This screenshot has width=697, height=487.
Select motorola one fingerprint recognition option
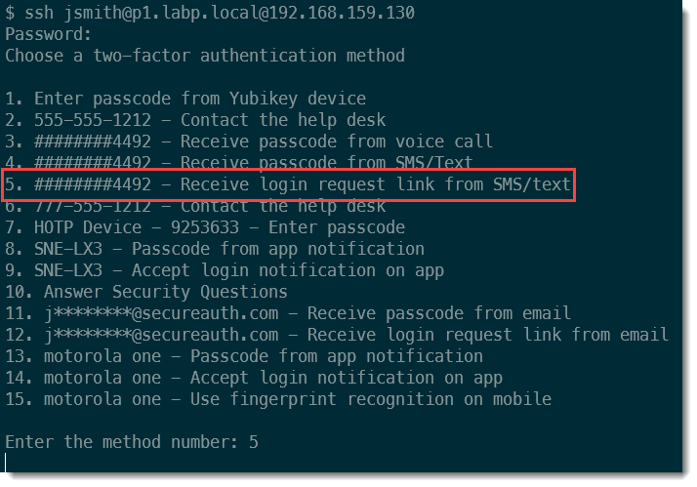[x=278, y=399]
